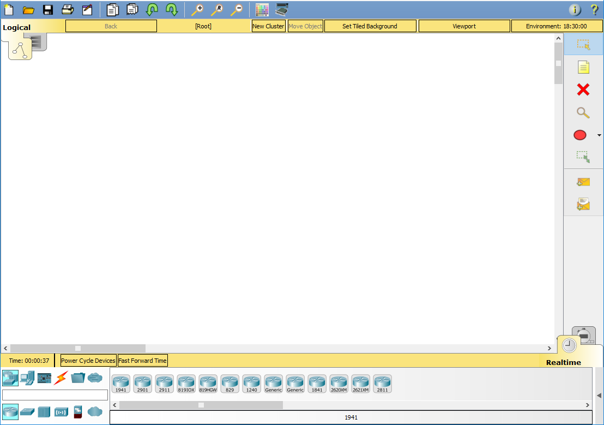Pick the 819HGW router
The width and height of the screenshot is (604, 425).
(x=208, y=384)
